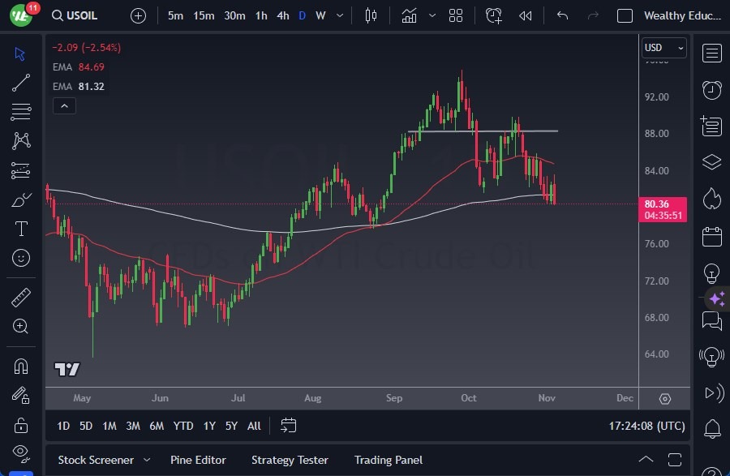This screenshot has height=476, width=730.
Task: Select the 6M date range
Action: [157, 425]
